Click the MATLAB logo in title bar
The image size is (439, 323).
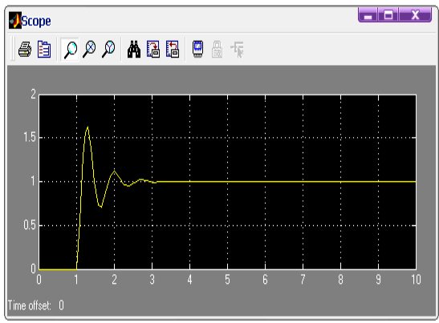tap(14, 20)
